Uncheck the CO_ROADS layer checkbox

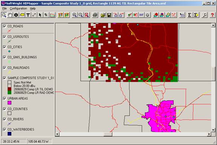pyautogui.click(x=5, y=26)
